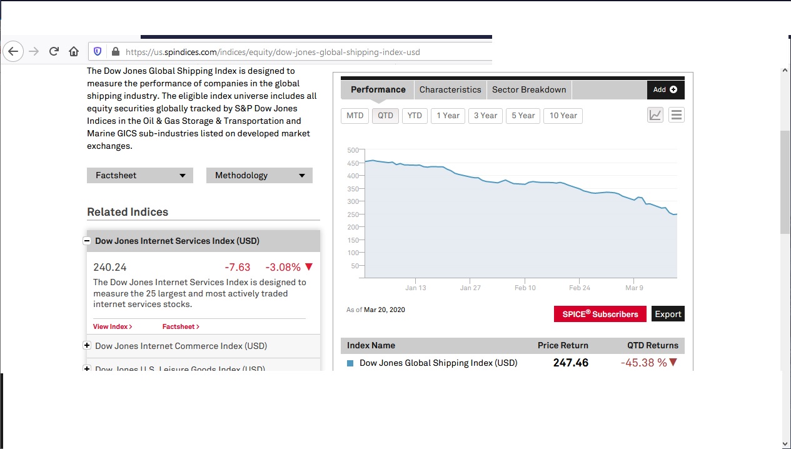Click the Add plus button
The image size is (791, 449).
[x=665, y=89]
